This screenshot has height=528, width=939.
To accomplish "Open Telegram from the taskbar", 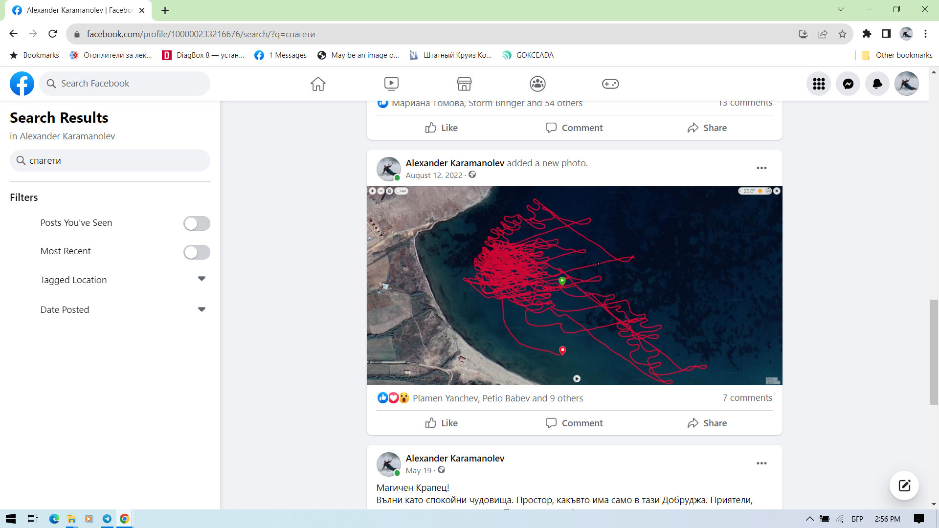I will pos(107,519).
